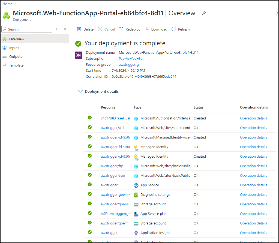The image size is (279, 243).
Task: Click green status check for awxtrigger/web
Action: (90, 127)
